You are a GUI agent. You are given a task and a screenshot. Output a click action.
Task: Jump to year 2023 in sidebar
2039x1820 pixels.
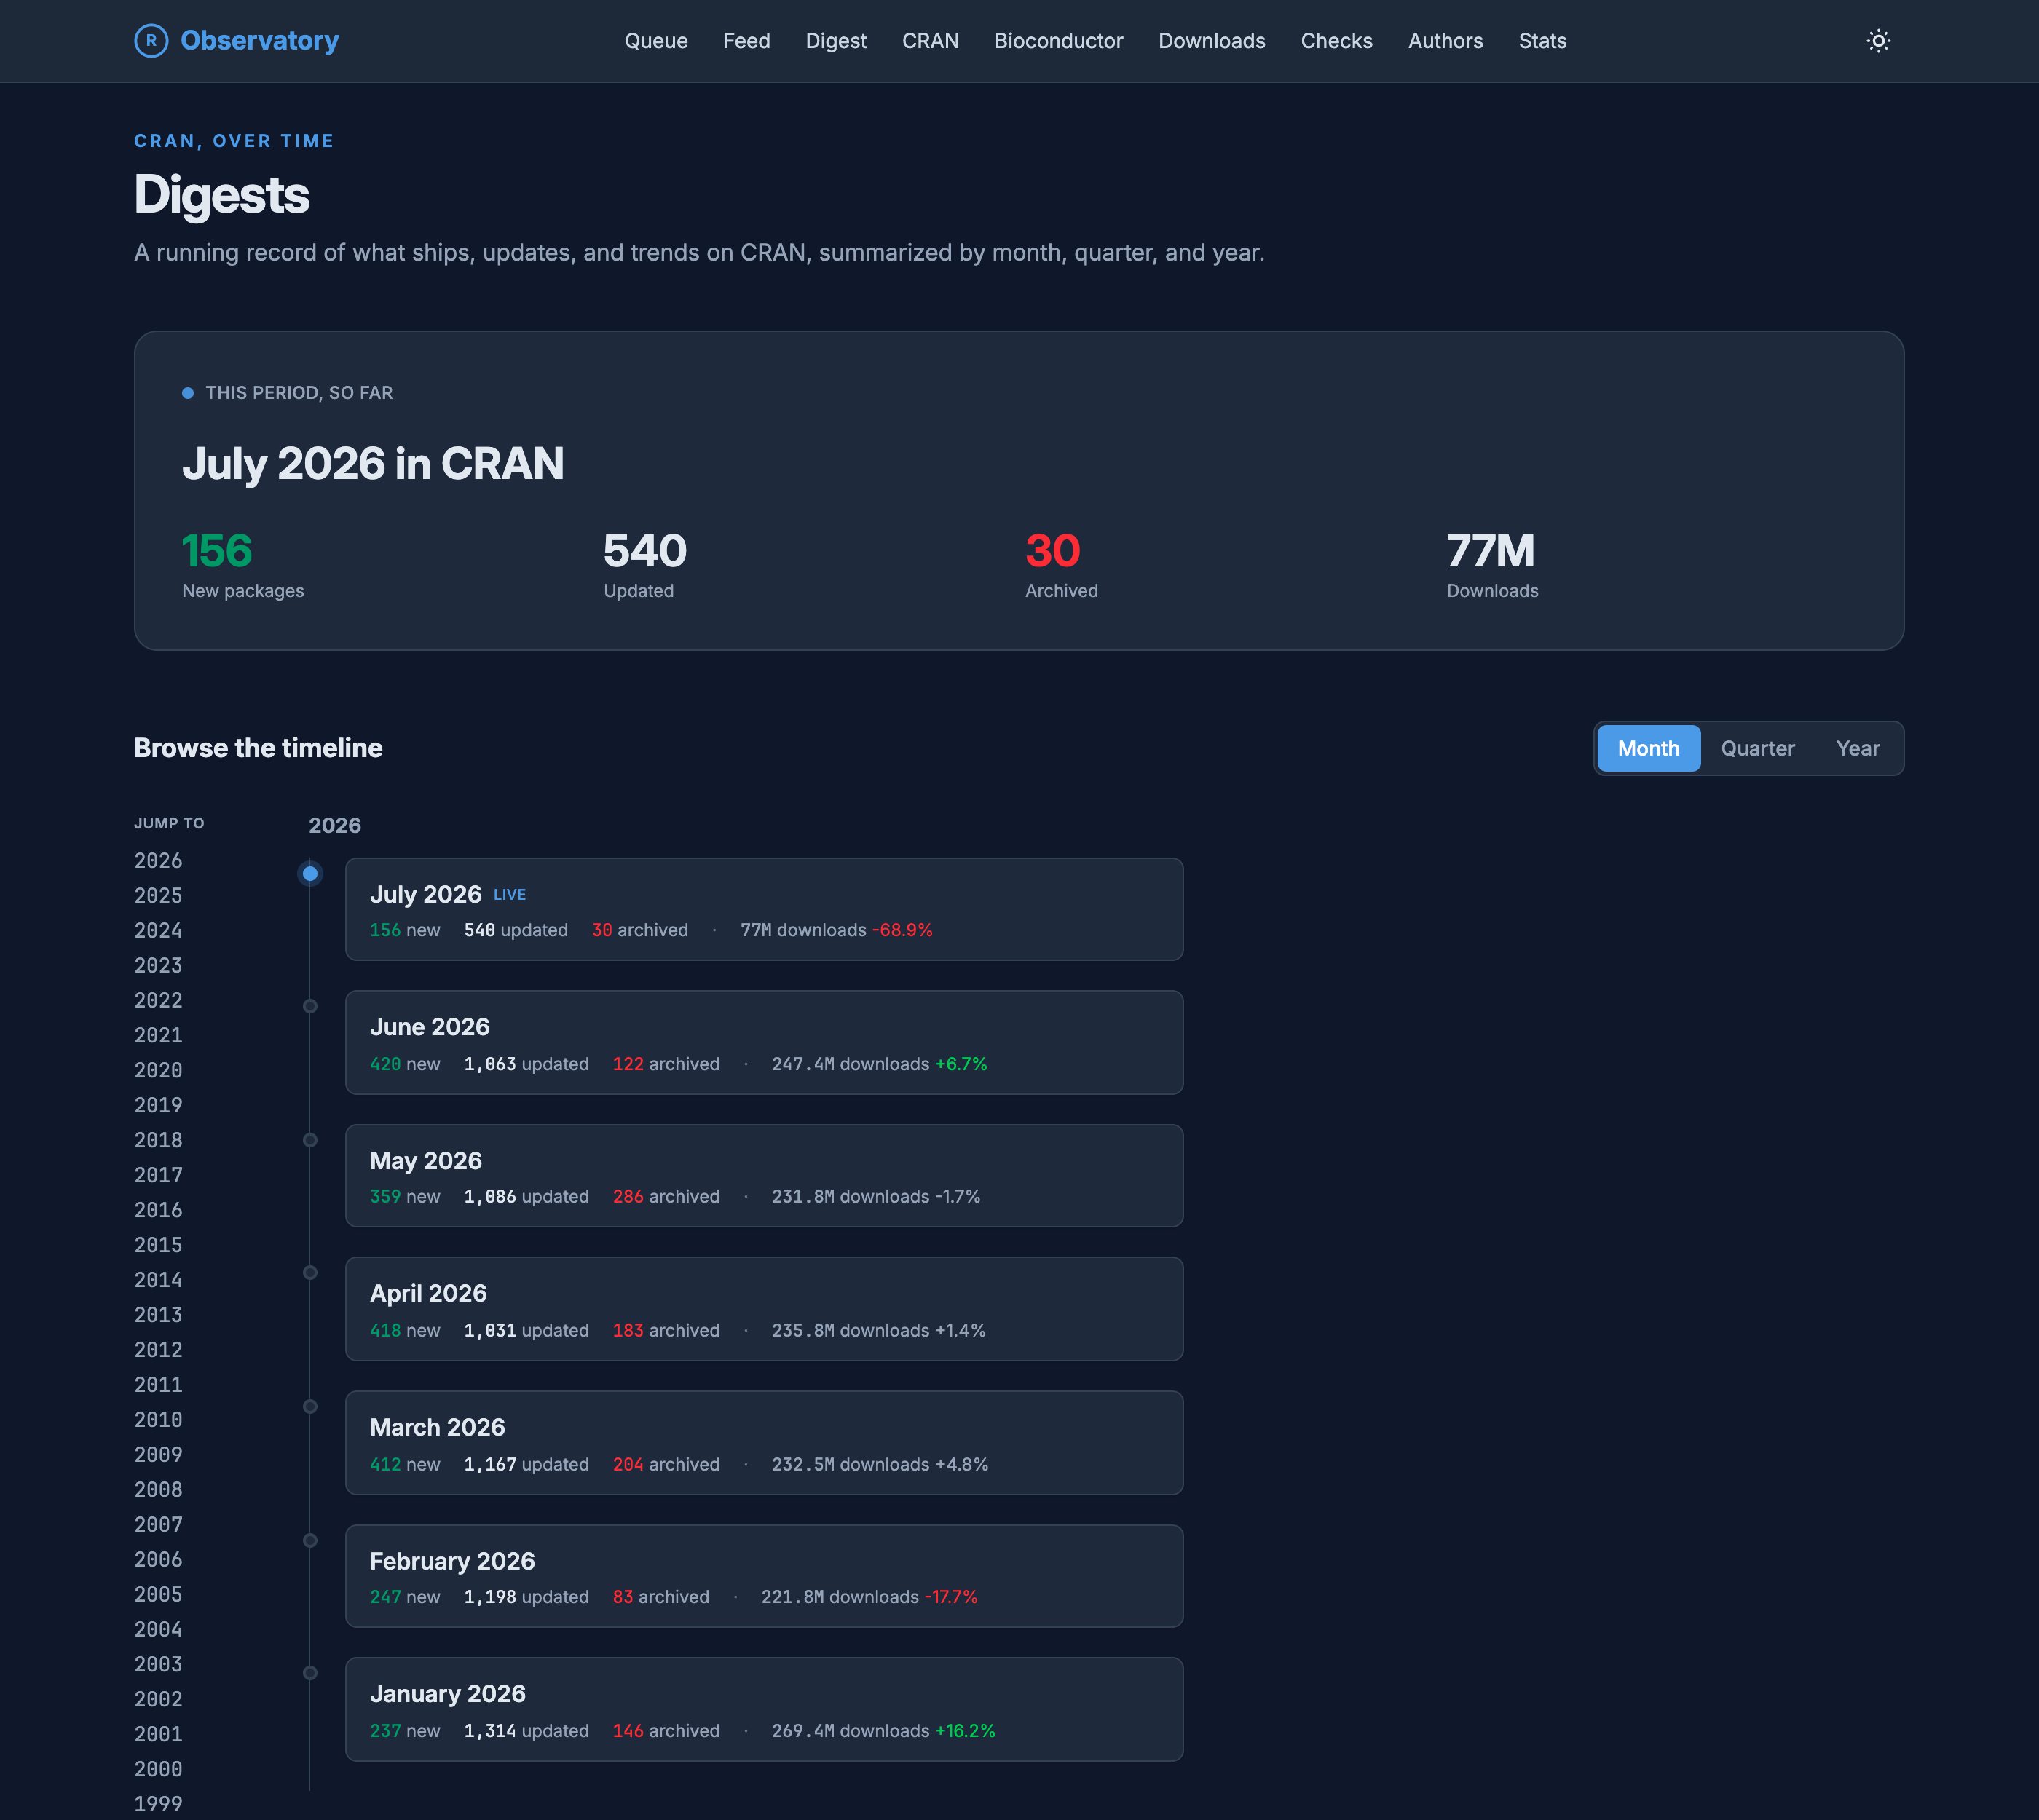158,966
